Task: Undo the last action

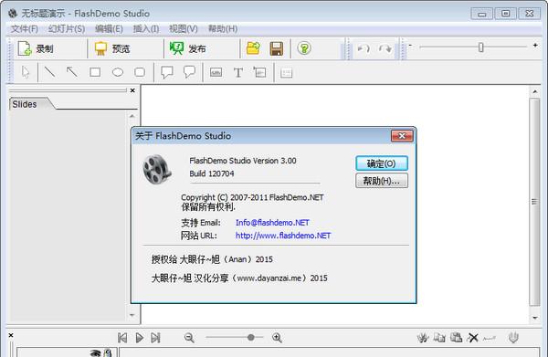Action: 364,48
